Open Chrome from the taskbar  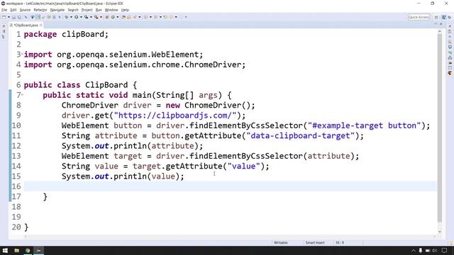pyautogui.click(x=28, y=250)
